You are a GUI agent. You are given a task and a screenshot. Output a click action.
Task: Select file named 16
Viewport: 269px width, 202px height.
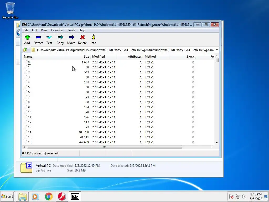click(29, 142)
